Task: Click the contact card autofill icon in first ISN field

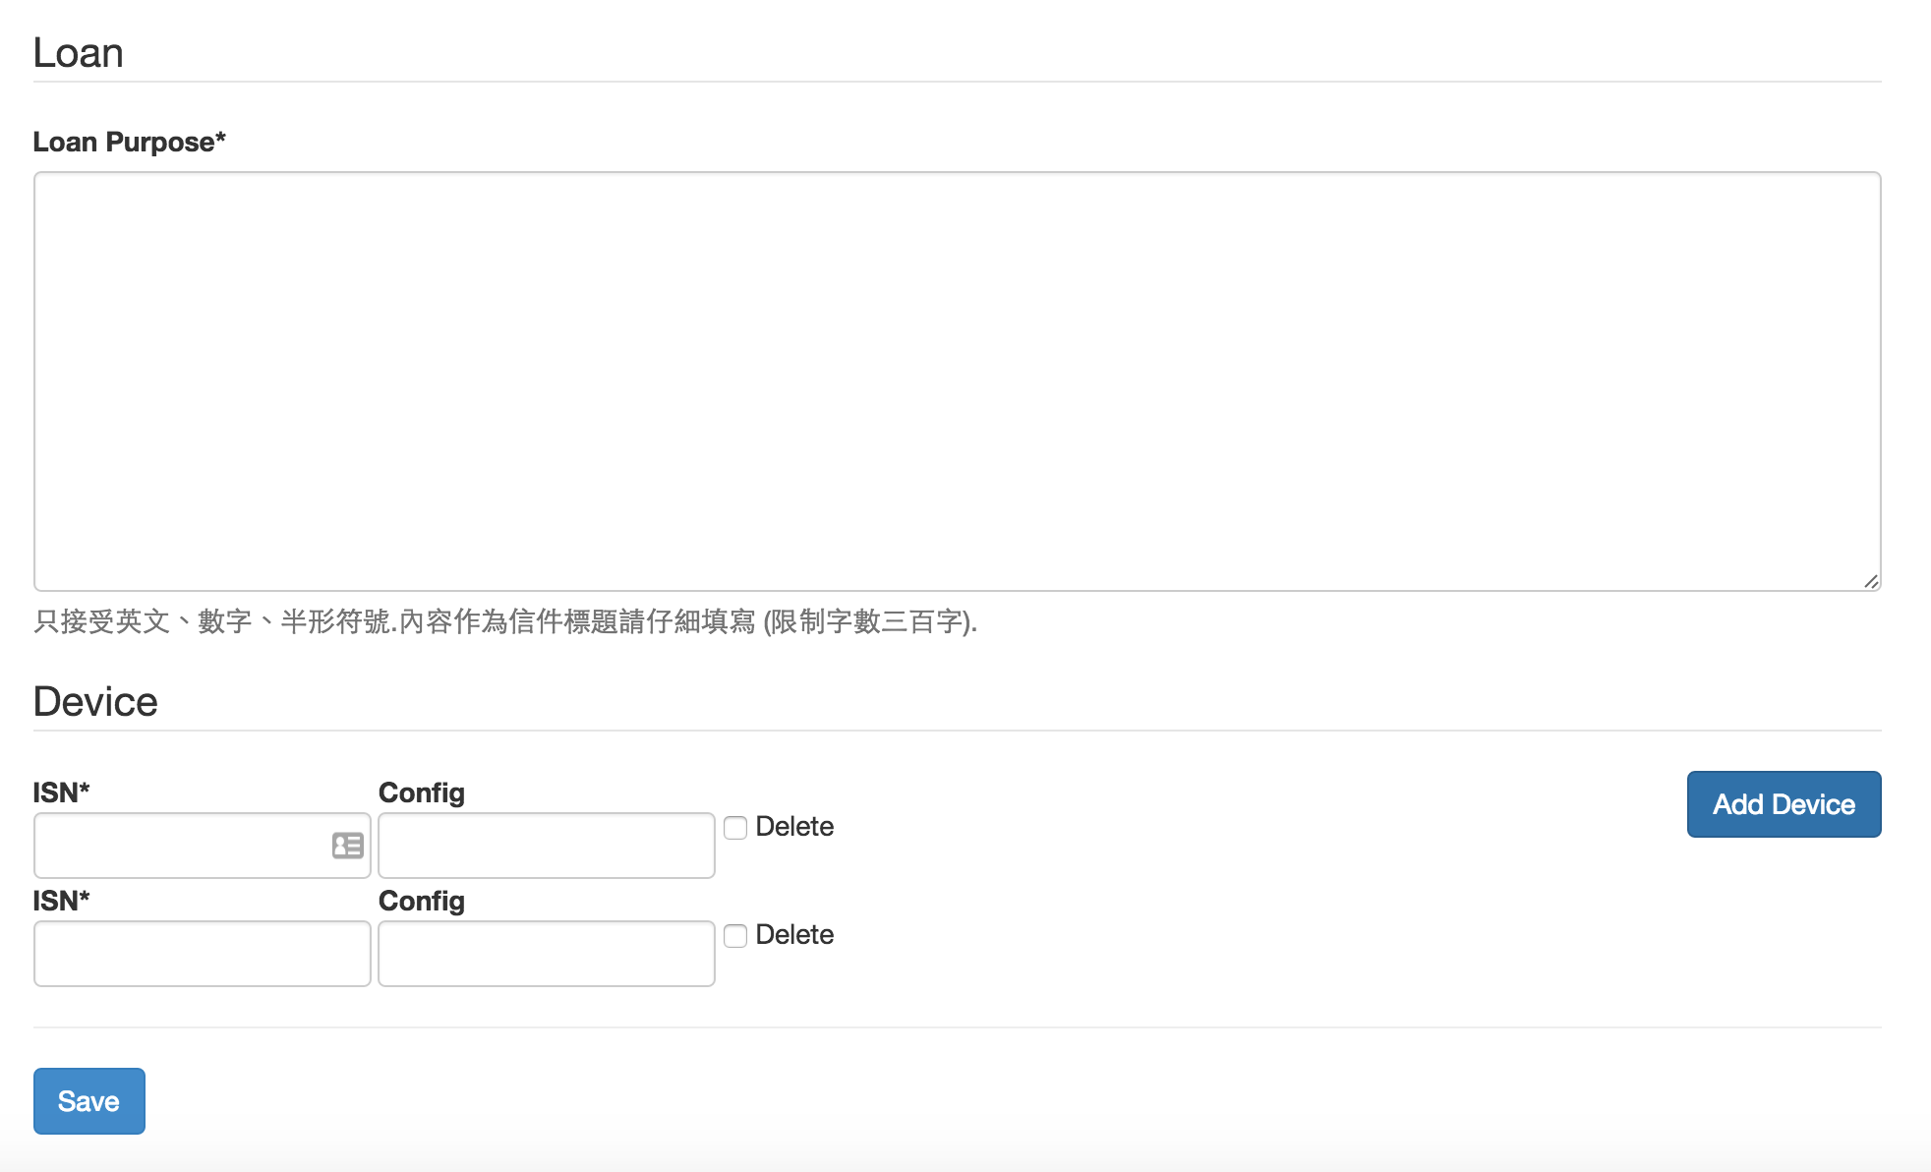Action: 347,846
